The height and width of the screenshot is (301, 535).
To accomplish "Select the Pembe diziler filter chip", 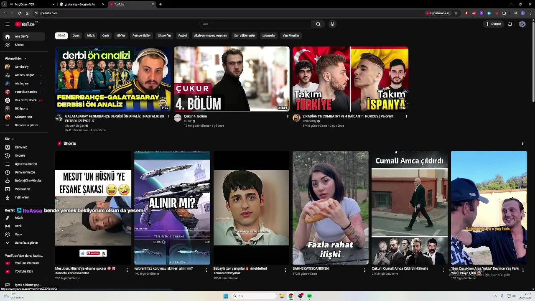I will [x=141, y=36].
